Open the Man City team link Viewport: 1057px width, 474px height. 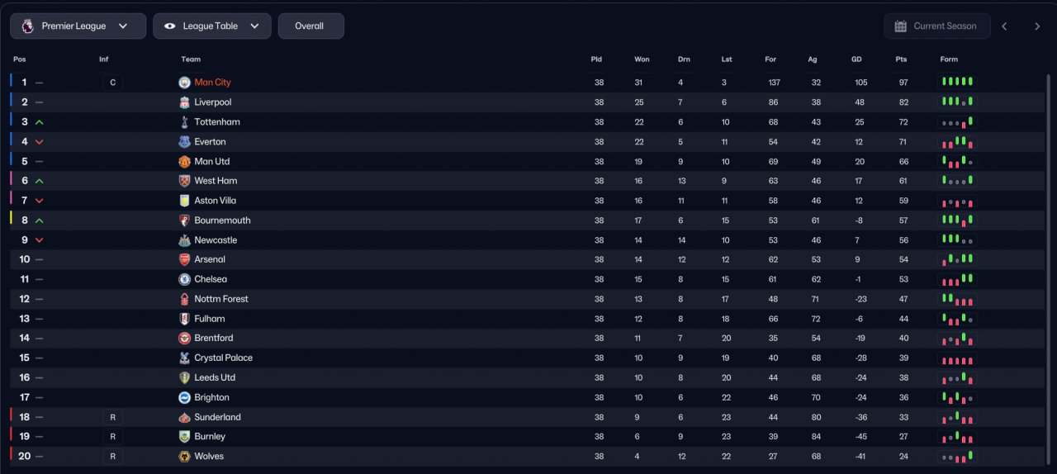212,83
